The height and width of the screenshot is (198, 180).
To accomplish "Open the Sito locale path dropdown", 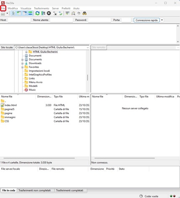I will tap(87, 48).
